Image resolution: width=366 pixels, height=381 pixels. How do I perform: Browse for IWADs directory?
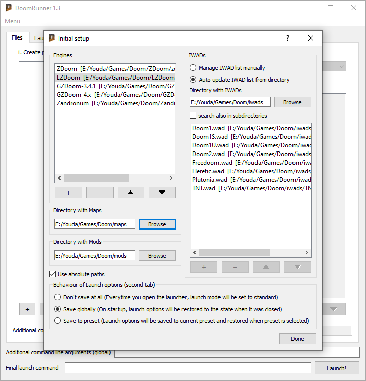coord(292,102)
